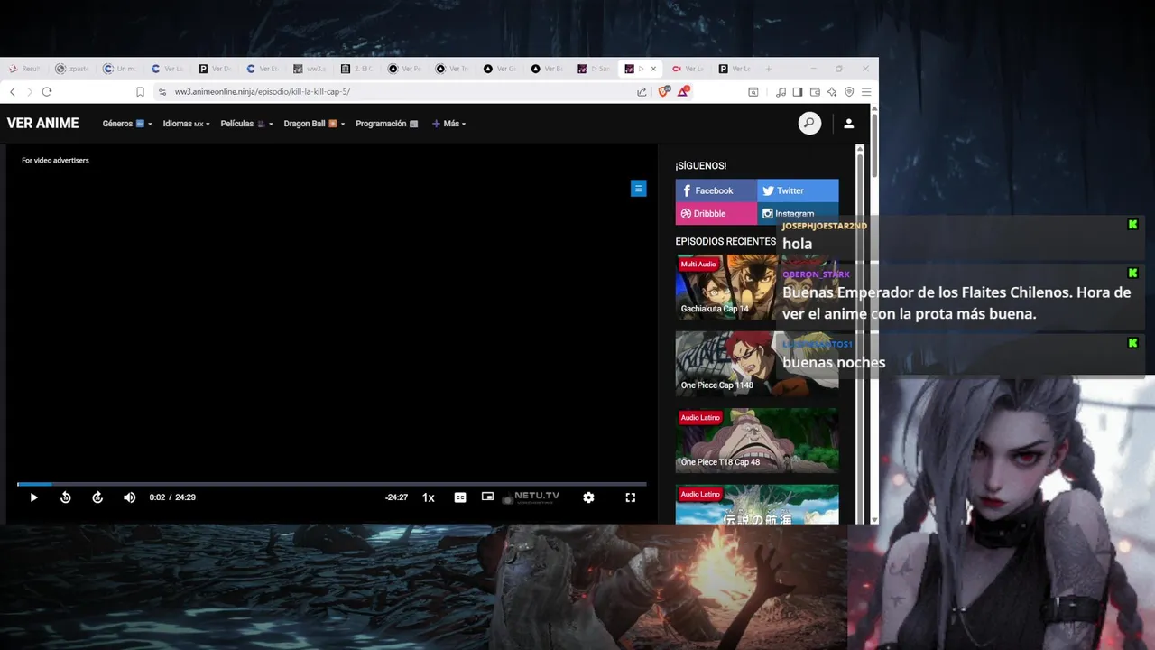Go back in browser history
Viewport: 1155px width, 650px height.
tap(13, 91)
